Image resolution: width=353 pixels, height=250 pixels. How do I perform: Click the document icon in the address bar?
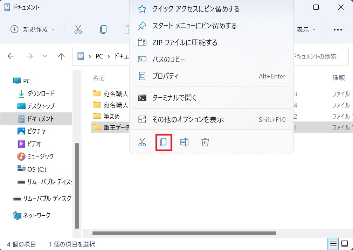pyautogui.click(x=81, y=56)
